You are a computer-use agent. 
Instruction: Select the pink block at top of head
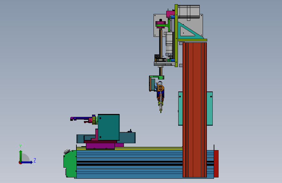[170, 14]
